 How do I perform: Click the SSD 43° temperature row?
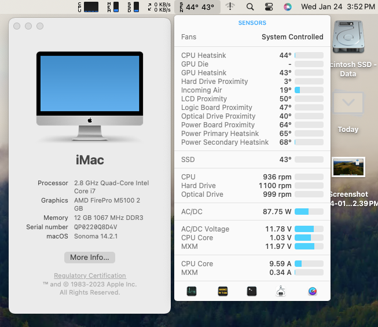252,160
